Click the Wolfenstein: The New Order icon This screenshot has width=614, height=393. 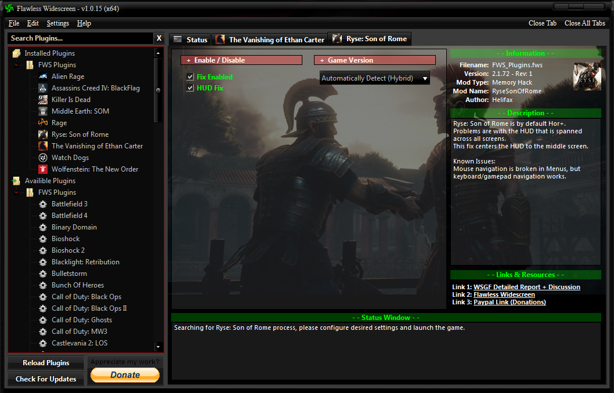(43, 169)
